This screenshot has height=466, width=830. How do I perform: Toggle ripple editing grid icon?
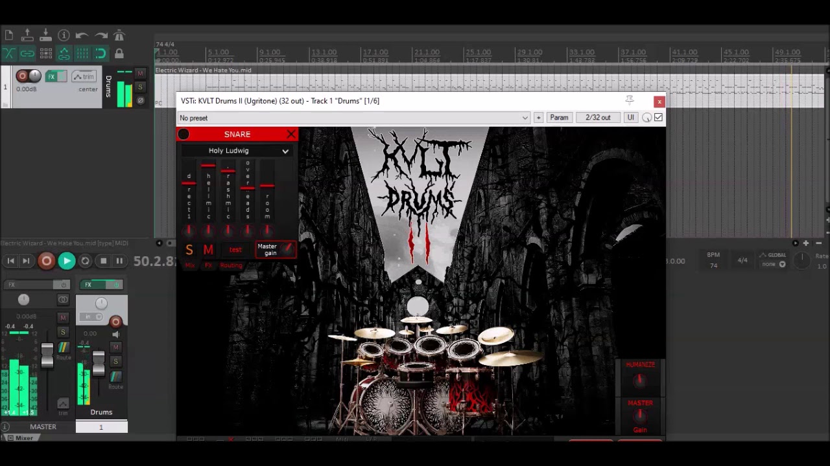(x=45, y=53)
